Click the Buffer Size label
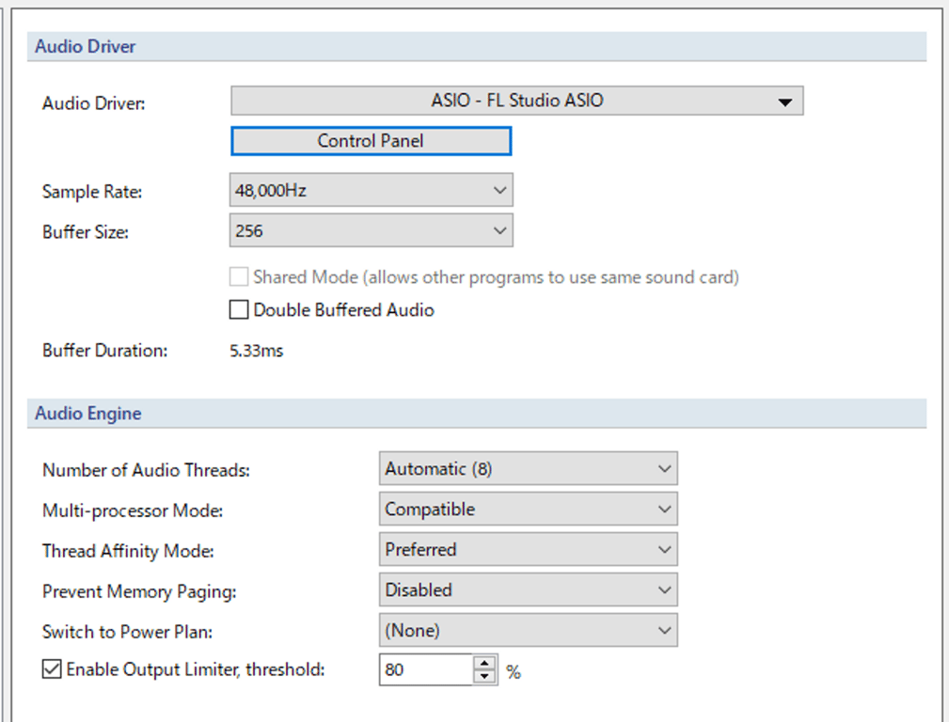This screenshot has height=722, width=949. pos(86,232)
